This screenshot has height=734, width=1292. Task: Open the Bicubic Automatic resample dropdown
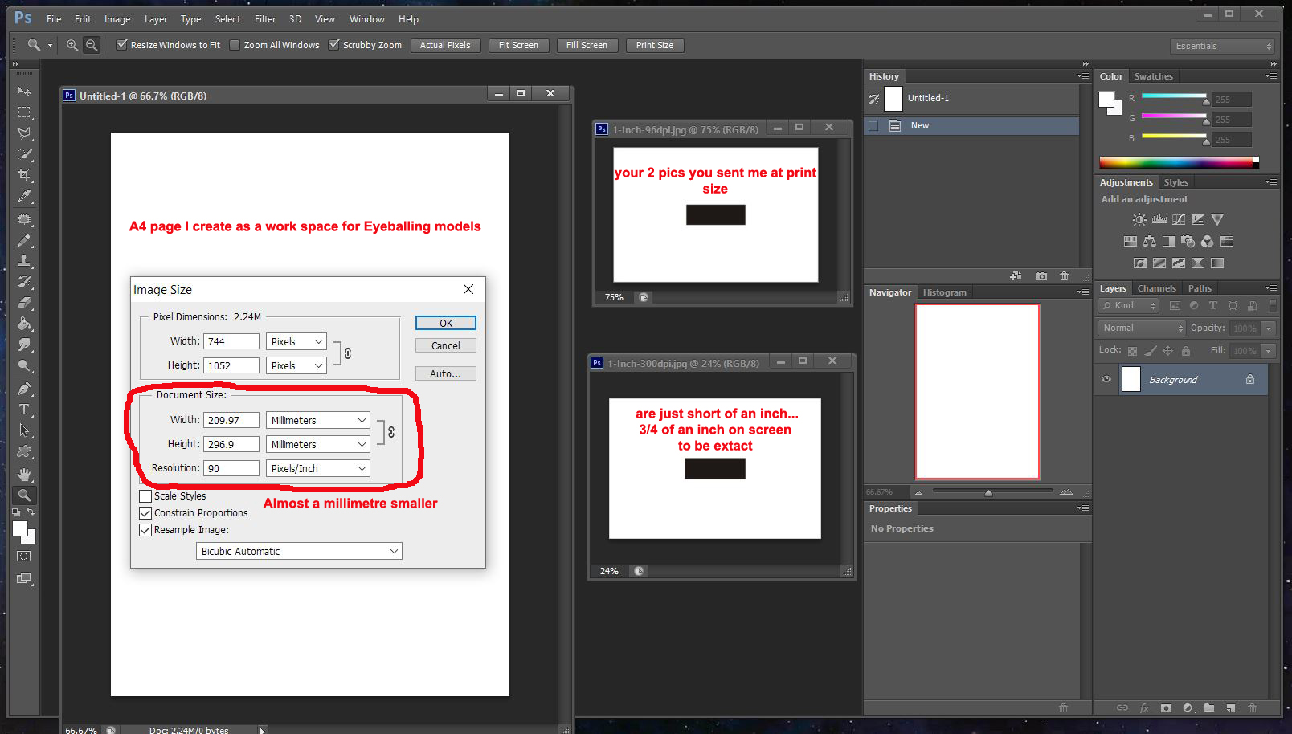(x=299, y=551)
